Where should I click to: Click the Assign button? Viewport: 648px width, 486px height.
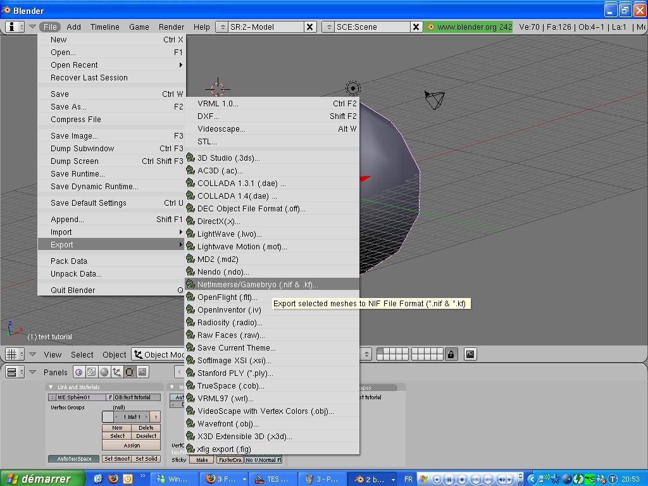(132, 445)
